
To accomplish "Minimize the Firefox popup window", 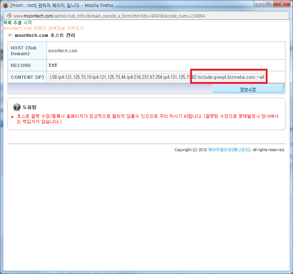I will (x=259, y=4).
